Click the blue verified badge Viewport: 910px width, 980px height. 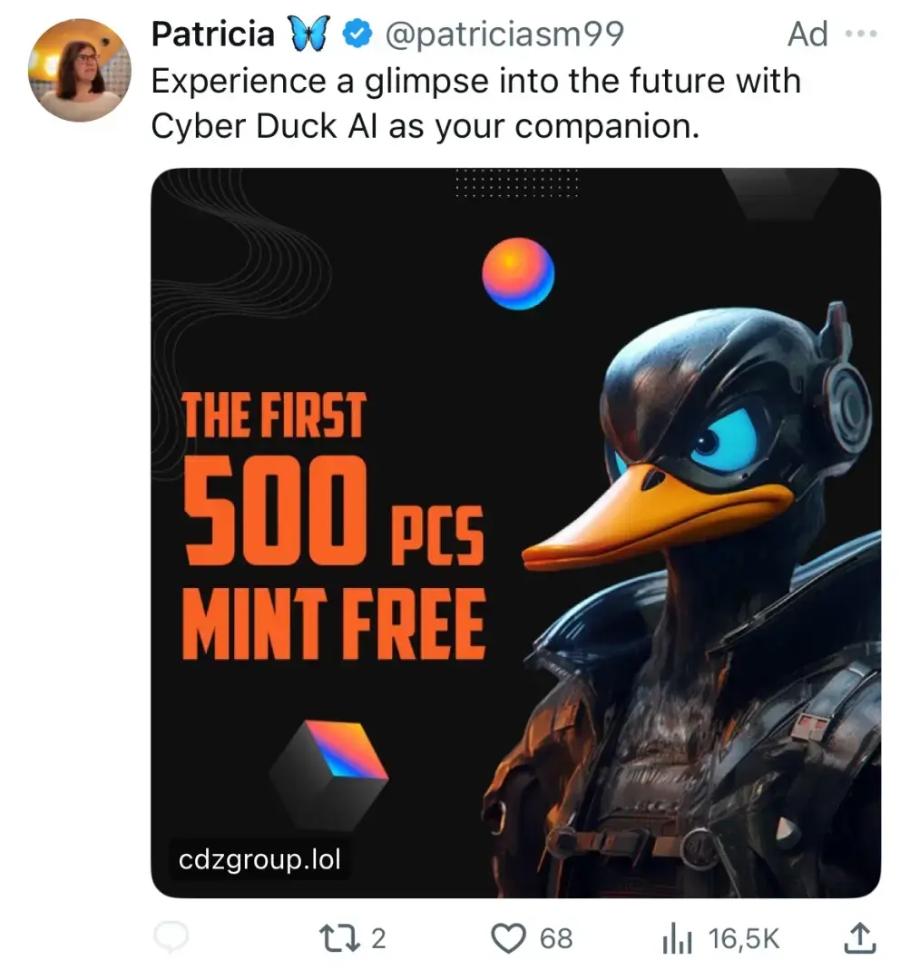[x=357, y=34]
